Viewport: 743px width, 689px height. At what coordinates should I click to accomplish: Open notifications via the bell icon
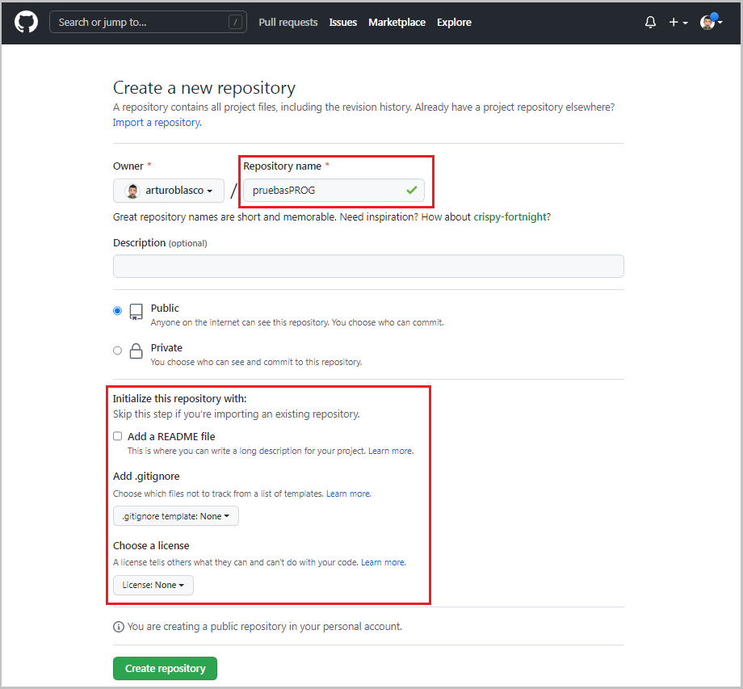(650, 22)
